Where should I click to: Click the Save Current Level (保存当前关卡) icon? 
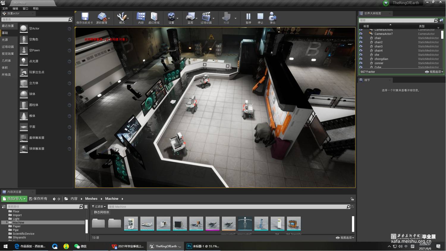click(85, 17)
